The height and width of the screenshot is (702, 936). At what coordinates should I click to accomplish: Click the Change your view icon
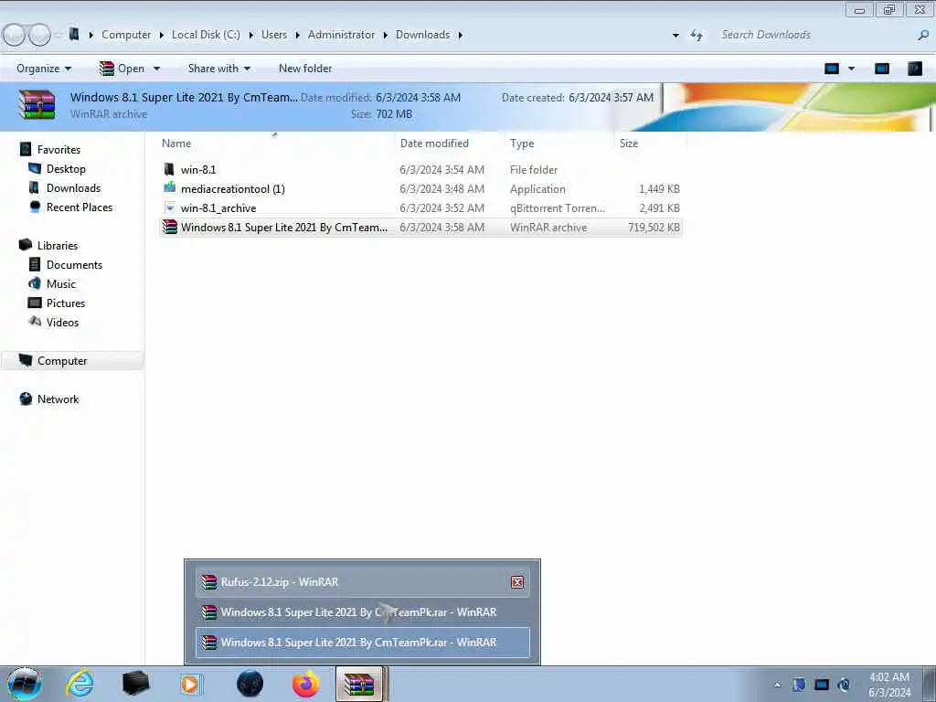click(x=832, y=69)
